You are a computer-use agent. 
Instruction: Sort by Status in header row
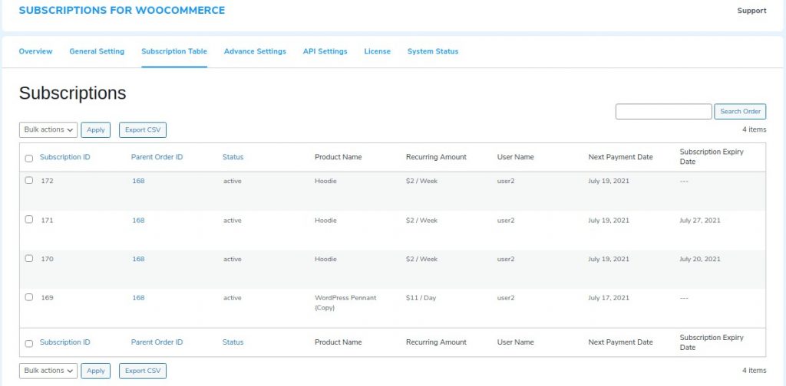233,157
